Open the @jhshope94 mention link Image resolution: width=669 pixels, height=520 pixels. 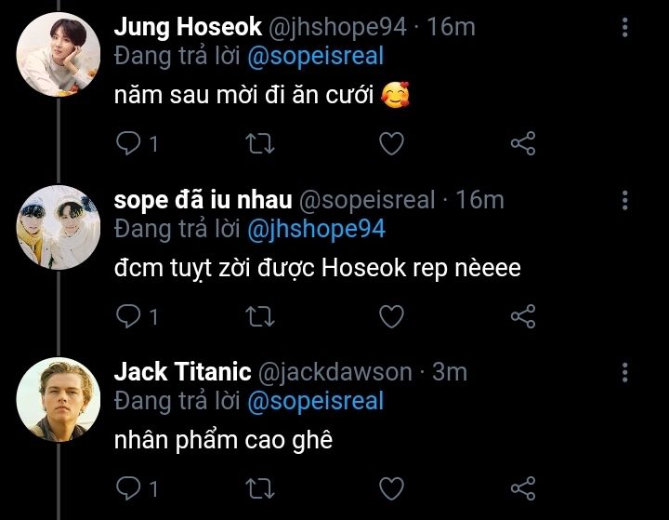(x=316, y=228)
